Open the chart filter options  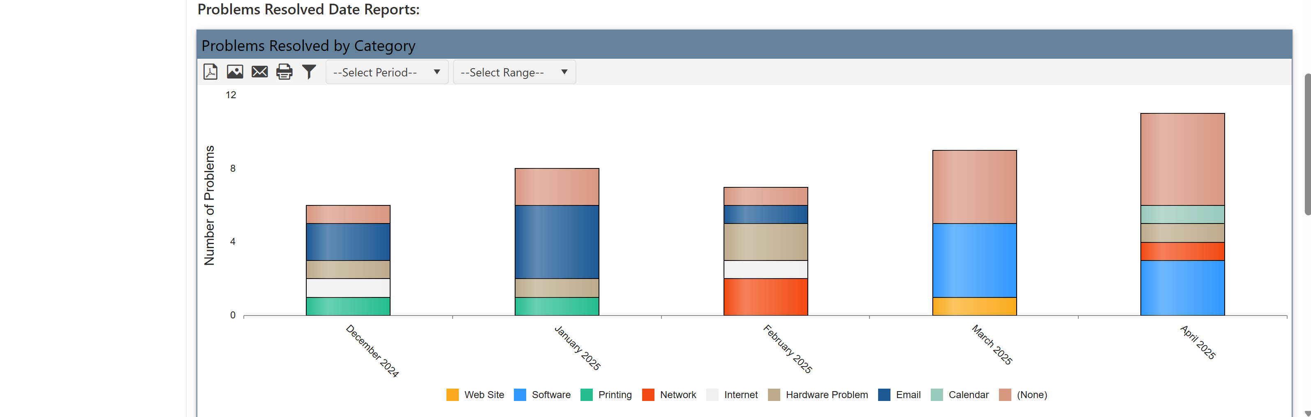pos(309,72)
